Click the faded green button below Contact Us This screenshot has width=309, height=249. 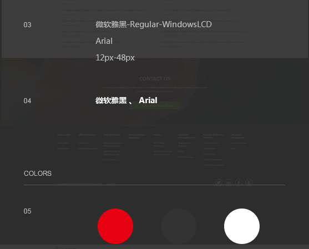155,105
